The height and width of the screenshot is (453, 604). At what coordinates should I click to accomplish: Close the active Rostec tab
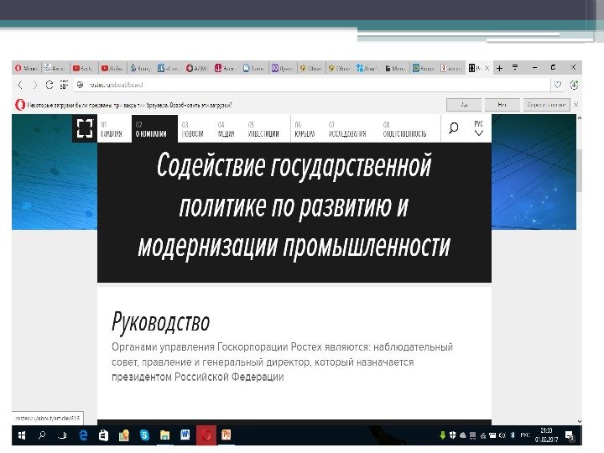(487, 68)
